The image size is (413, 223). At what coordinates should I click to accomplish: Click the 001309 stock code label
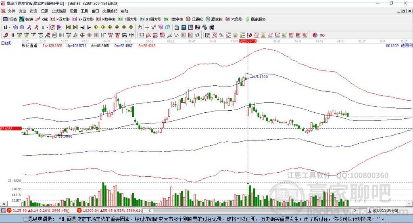pos(392,45)
